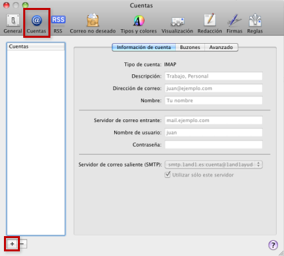Screen dimensions: 284x256
Task: Switch to Información de cuenta tab
Action: (x=144, y=47)
